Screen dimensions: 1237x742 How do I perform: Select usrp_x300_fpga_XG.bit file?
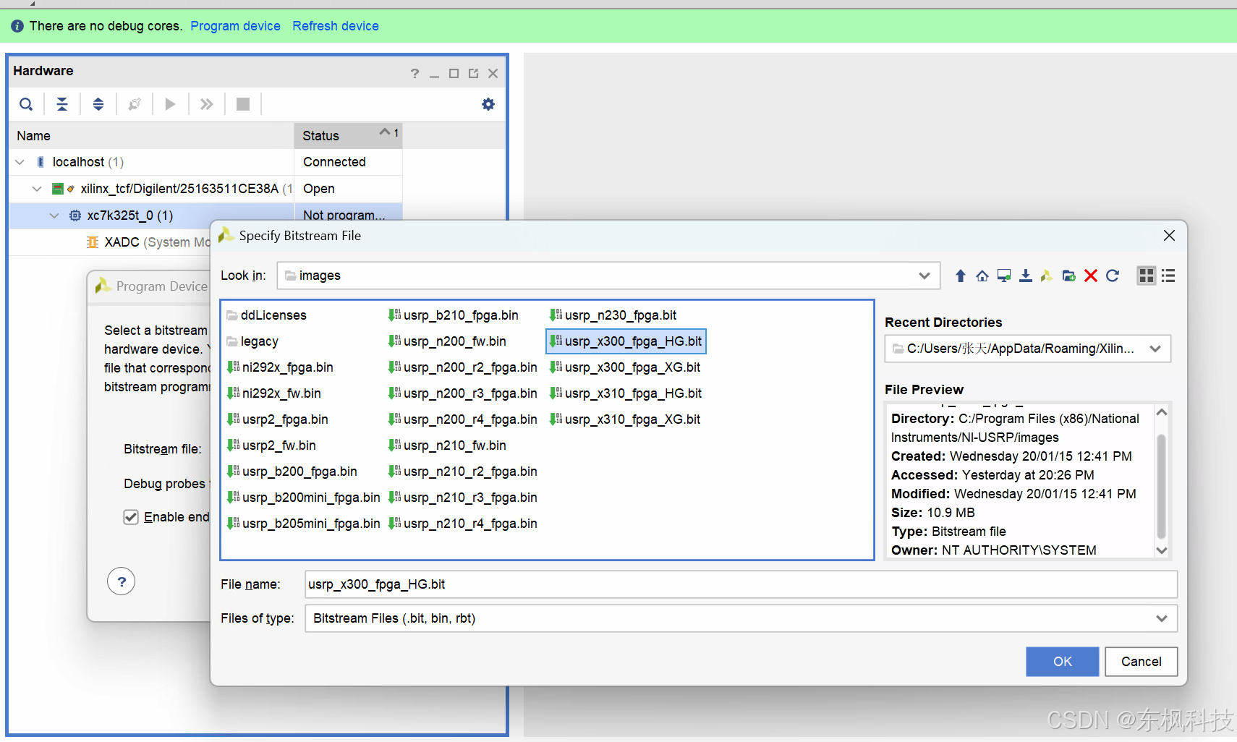(x=625, y=367)
